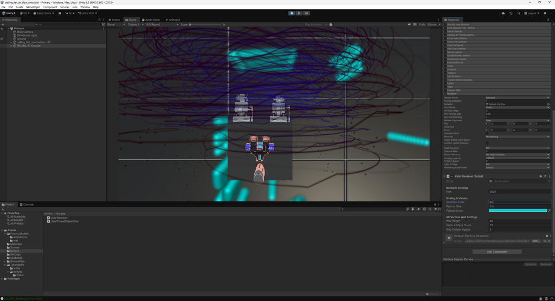Enable the Trails module checkbox

click(446, 87)
